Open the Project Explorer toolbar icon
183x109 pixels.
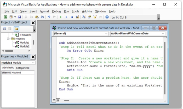pyautogui.click(x=84, y=17)
